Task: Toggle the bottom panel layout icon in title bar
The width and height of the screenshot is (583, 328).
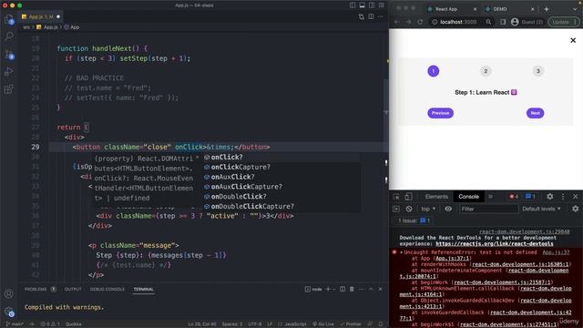Action: [x=363, y=5]
